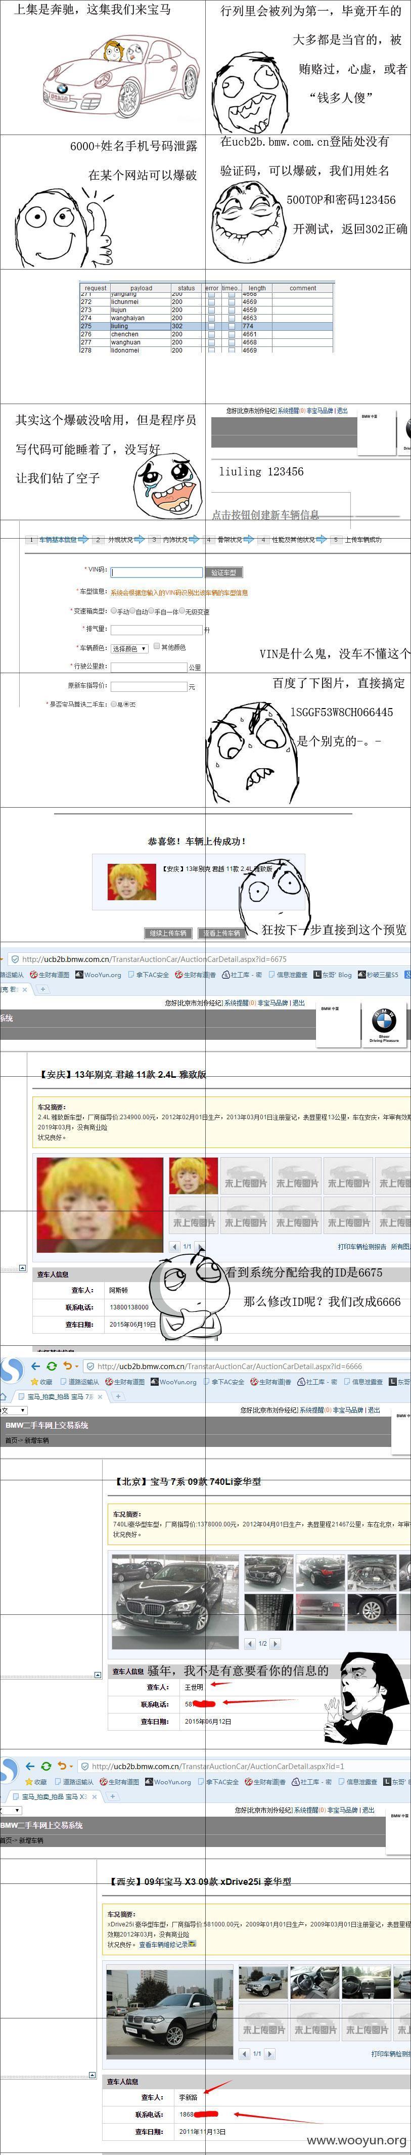Open the large avatar photo on 别克 page
411x2155 pixels.
100,1205
